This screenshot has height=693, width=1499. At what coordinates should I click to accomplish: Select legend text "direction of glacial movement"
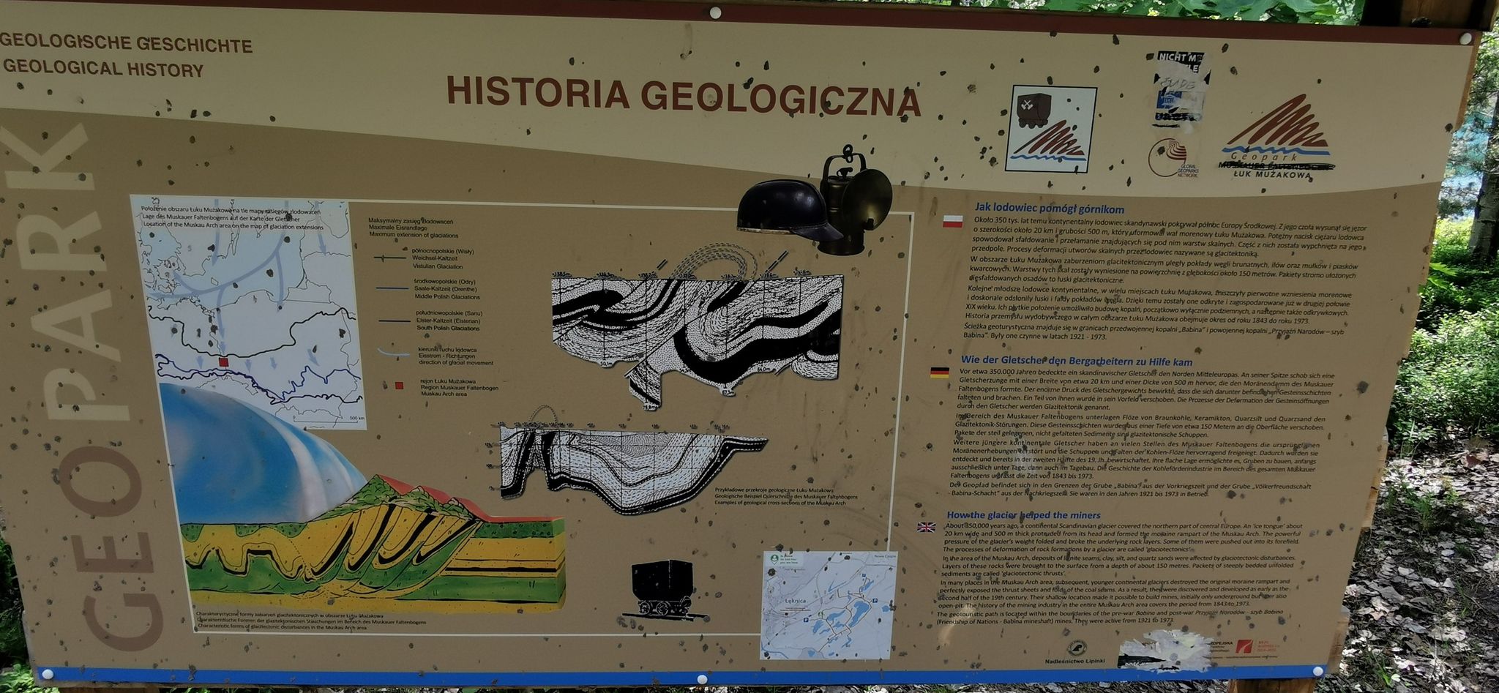point(457,363)
